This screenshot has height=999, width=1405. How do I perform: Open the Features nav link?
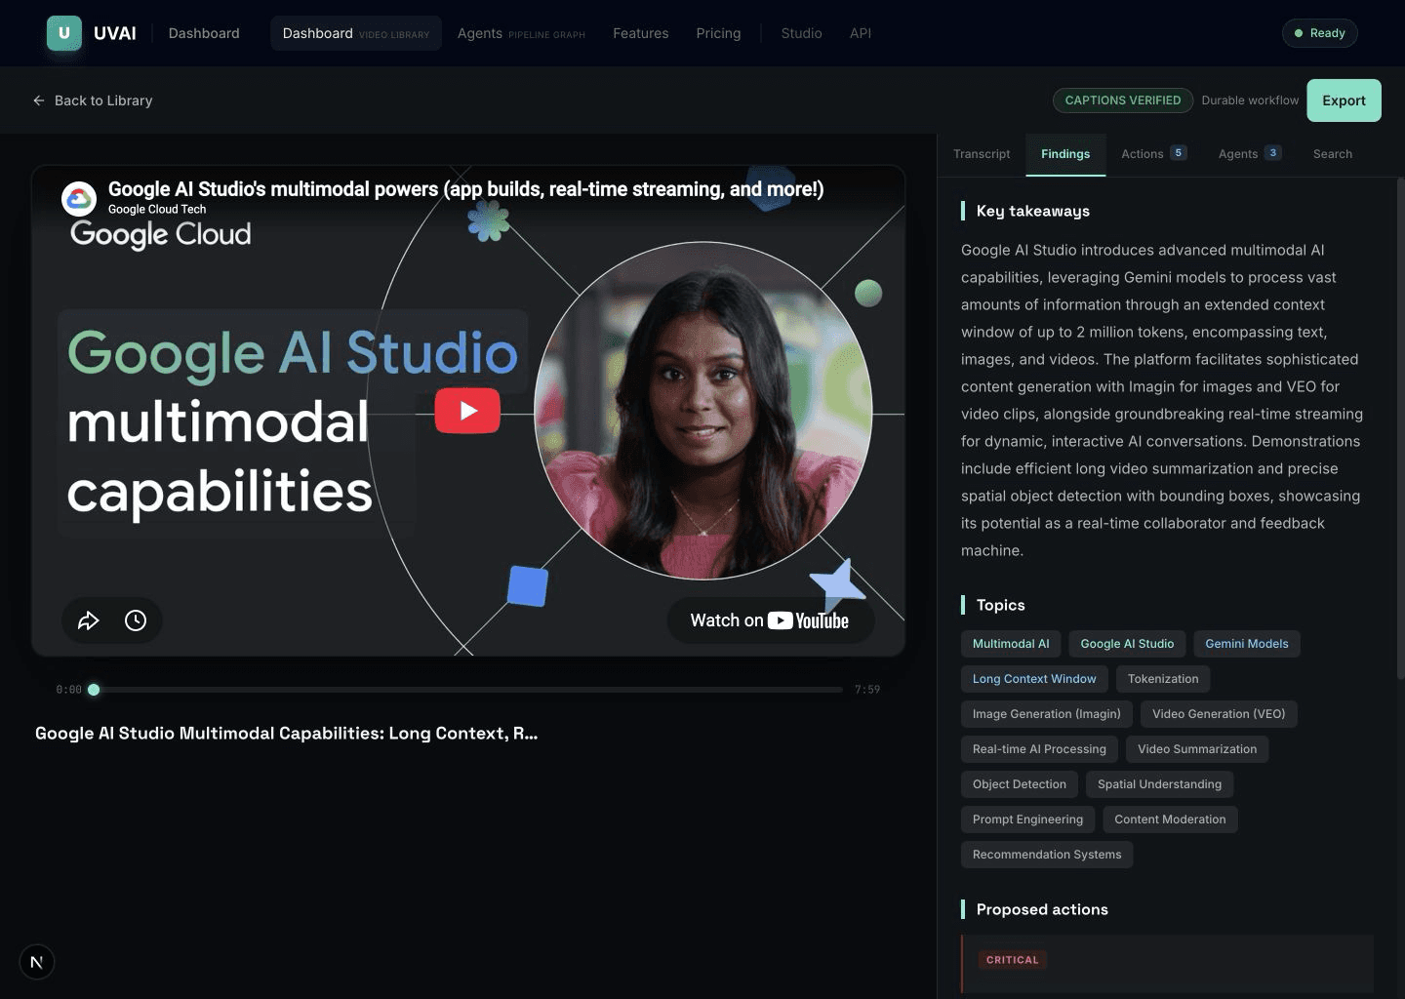[x=641, y=33]
